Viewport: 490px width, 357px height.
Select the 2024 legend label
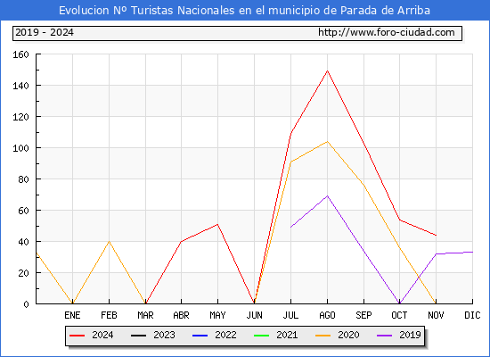click(x=102, y=335)
